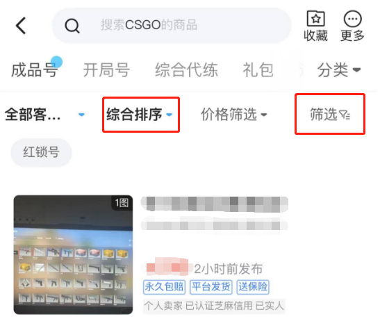Click the 1图 image count badge
The image size is (380, 321).
point(122,203)
